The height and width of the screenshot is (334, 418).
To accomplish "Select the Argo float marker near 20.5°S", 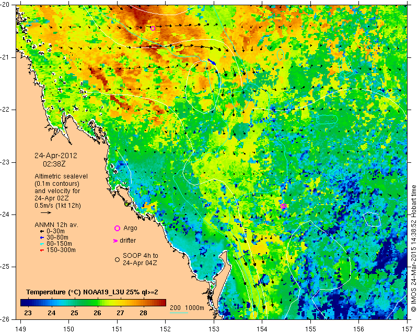I will pyautogui.click(x=153, y=29).
